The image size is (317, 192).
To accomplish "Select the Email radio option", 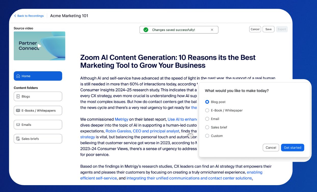I will coord(212,119).
